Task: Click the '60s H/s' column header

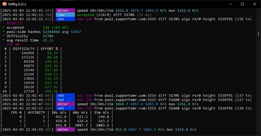Action: pos(80,112)
